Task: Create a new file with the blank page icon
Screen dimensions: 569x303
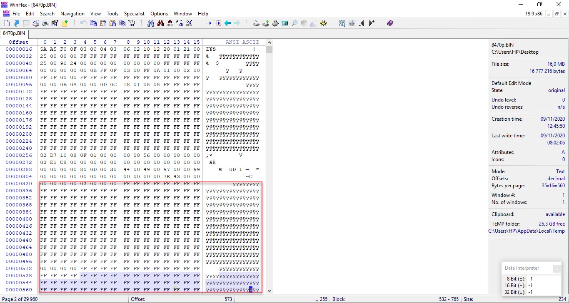Action: coord(7,23)
